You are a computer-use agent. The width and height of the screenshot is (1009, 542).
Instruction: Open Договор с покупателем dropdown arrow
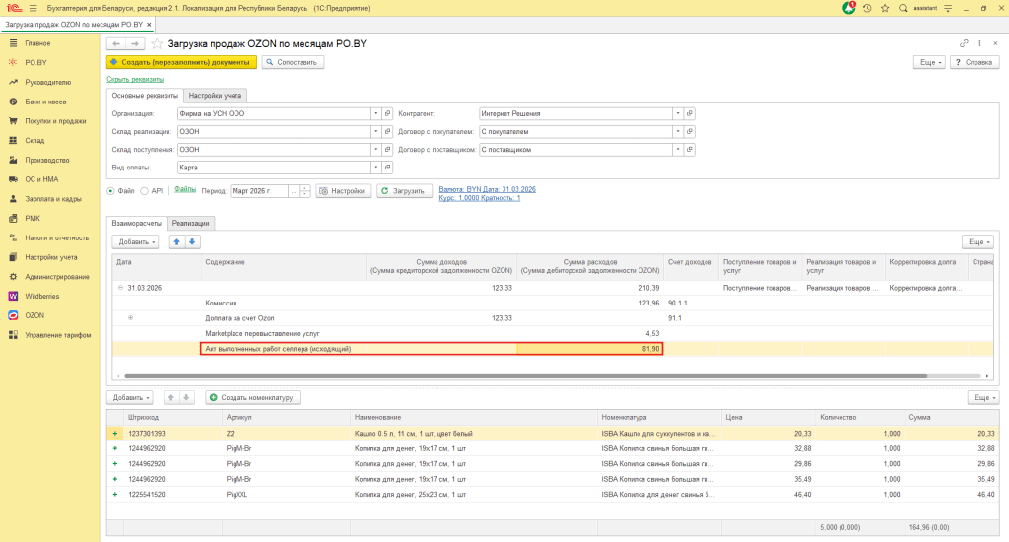pos(678,131)
